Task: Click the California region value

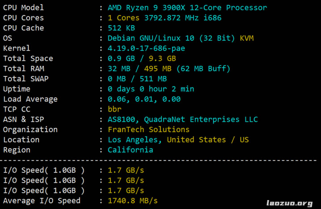Action: tap(130, 150)
